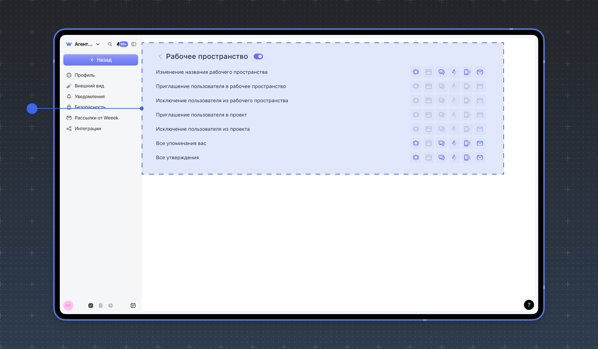Toggle email for Изменение названия рабочего пространства
This screenshot has height=349, width=598.
[x=480, y=72]
